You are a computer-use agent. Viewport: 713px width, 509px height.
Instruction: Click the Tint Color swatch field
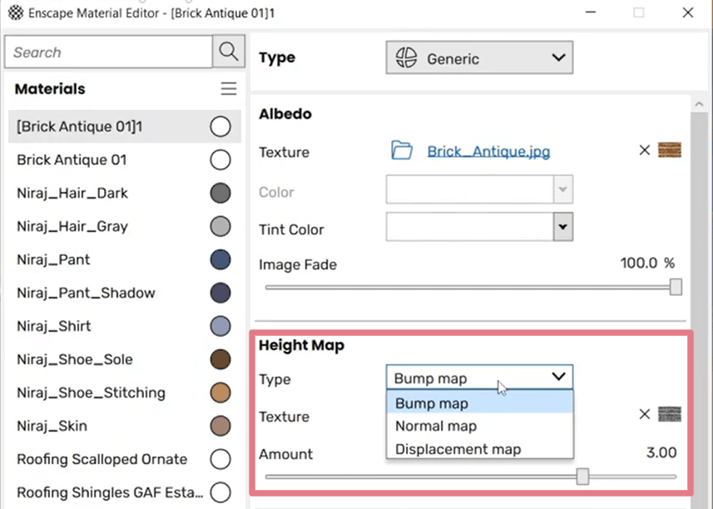(x=470, y=227)
